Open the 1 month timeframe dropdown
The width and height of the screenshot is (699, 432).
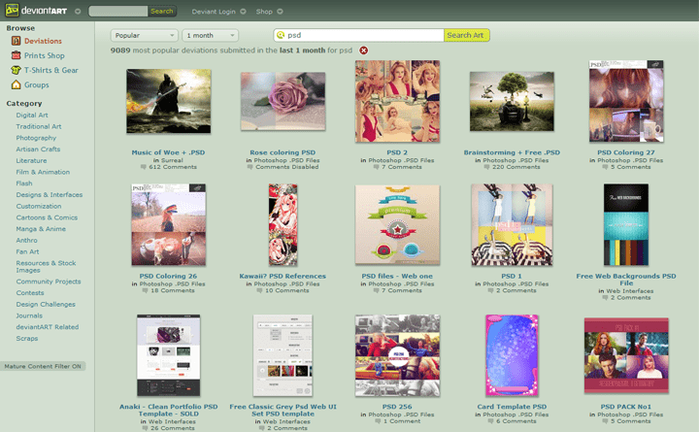(x=210, y=35)
